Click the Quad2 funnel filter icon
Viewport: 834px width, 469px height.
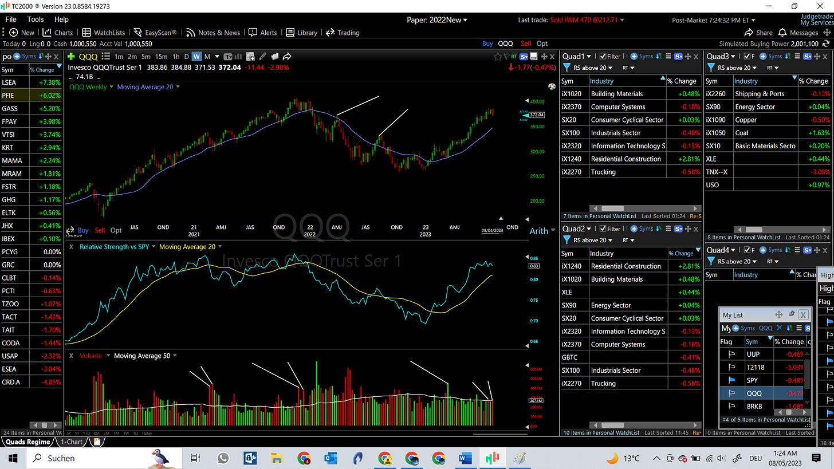click(567, 240)
